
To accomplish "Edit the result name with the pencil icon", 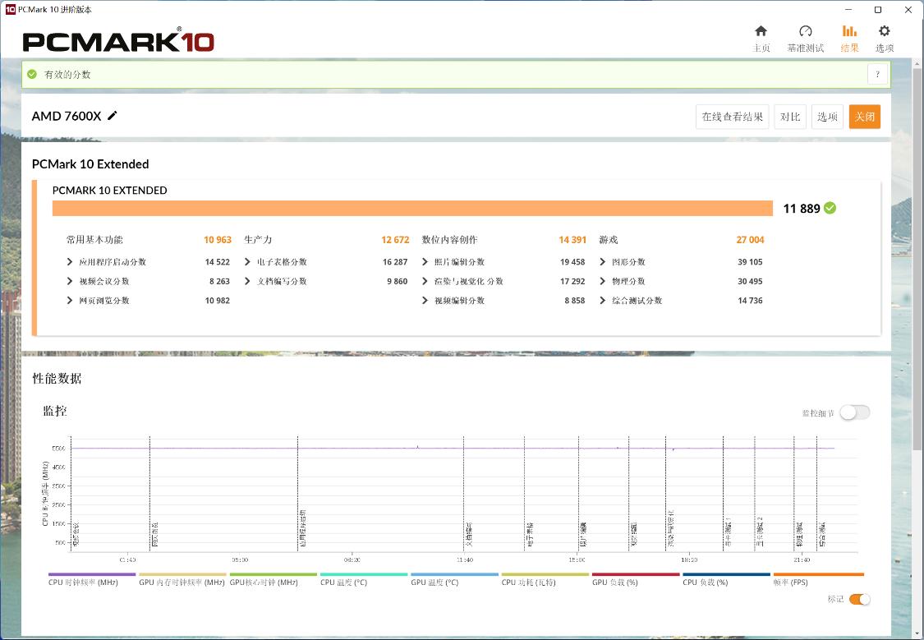I will [x=112, y=116].
